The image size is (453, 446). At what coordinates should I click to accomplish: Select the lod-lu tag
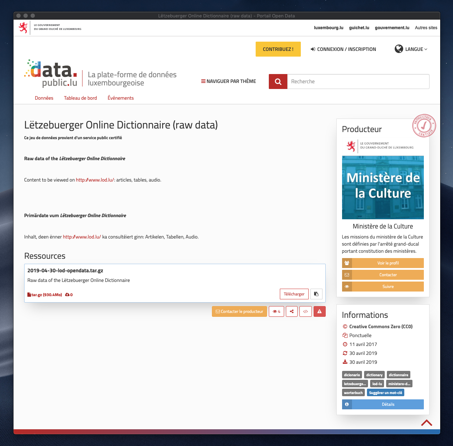pyautogui.click(x=377, y=384)
